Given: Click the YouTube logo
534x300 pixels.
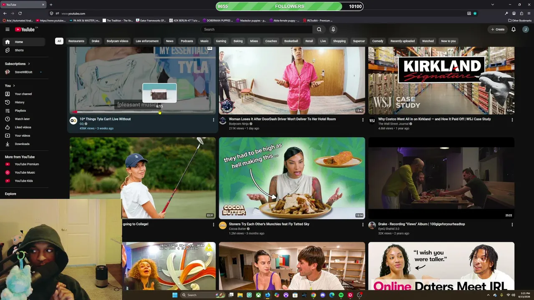Looking at the screenshot, I should 25,29.
